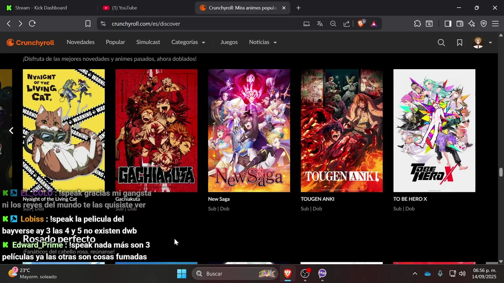This screenshot has width=504, height=283.
Task: Bookmark this page icon left of address bar
Action: pos(88,24)
